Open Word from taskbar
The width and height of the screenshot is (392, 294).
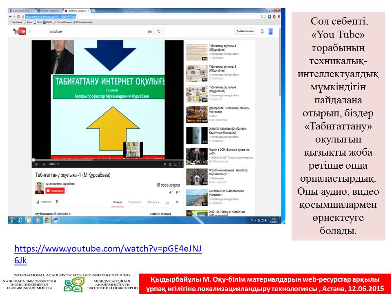coord(55,220)
